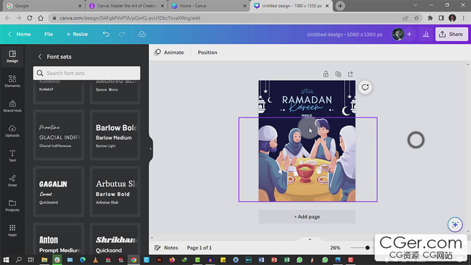This screenshot has width=471, height=265.
Task: Click the Add page button
Action: [307, 217]
